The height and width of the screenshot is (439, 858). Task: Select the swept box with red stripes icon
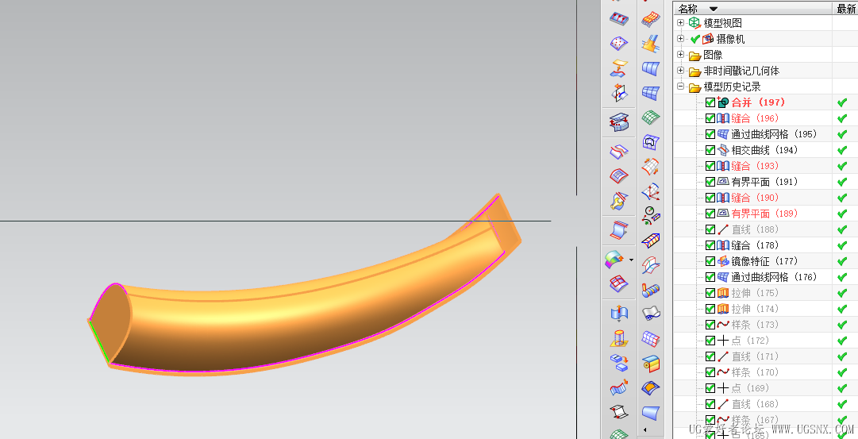click(650, 241)
